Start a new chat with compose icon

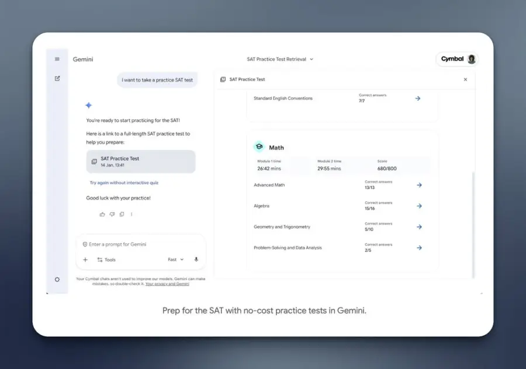57,78
